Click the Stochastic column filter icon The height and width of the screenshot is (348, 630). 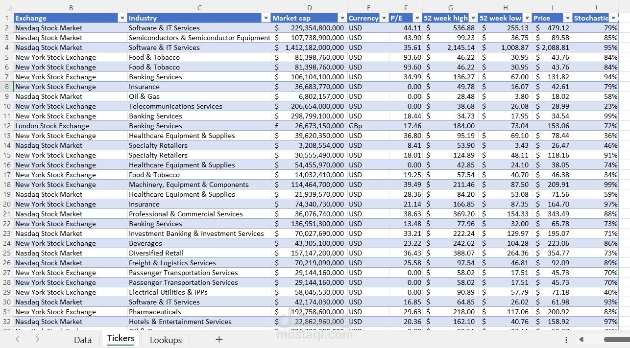614,18
